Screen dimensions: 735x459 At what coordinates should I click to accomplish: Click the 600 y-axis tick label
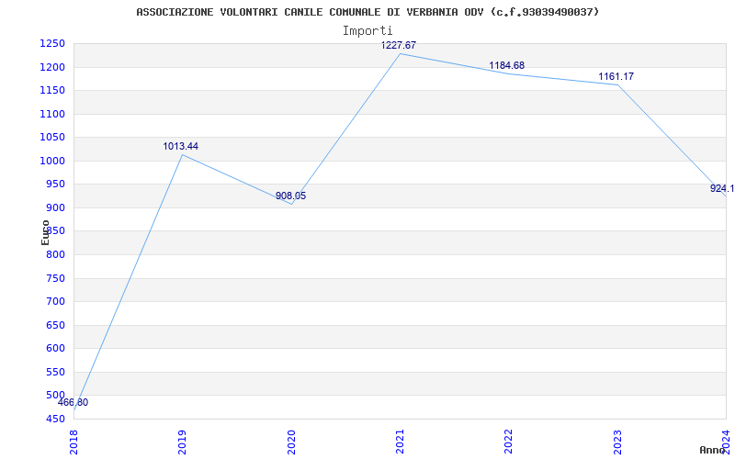[55, 349]
